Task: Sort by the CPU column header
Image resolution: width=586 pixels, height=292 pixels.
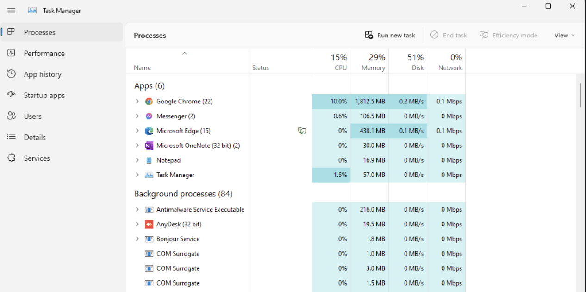Action: pyautogui.click(x=331, y=62)
